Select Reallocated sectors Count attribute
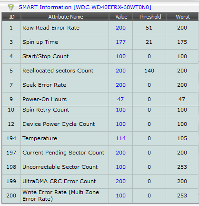Viewport: 199px width, 206px height. click(58, 71)
